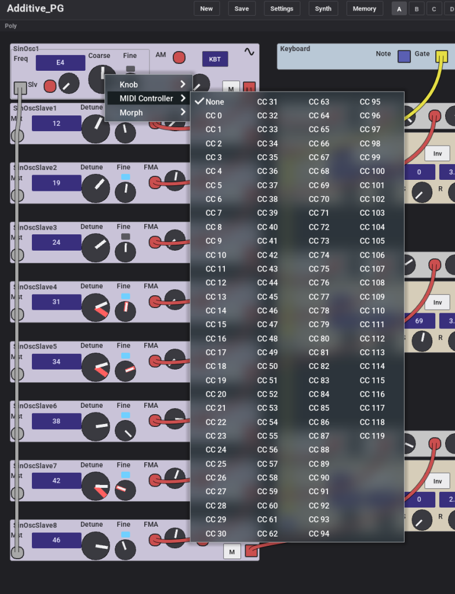This screenshot has height=594, width=455.
Task: Click the gray Mst jack on SinOscSlave2
Action: point(17,195)
